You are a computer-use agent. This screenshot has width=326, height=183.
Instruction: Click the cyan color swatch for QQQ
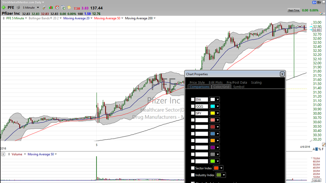pos(213,106)
